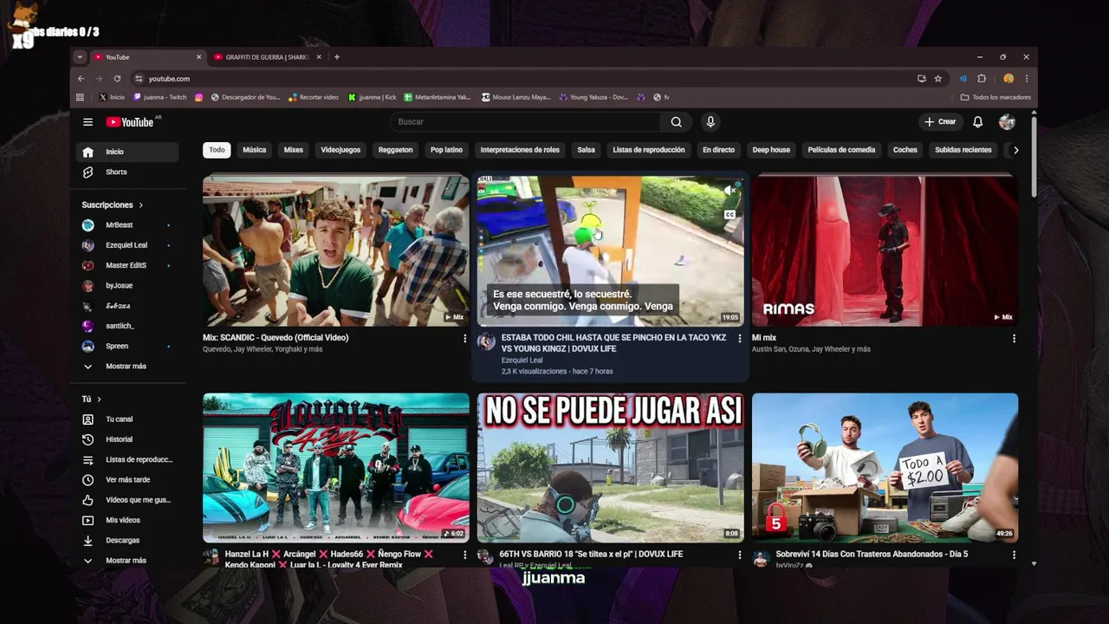This screenshot has width=1109, height=624.
Task: Open Shorts in the sidebar
Action: click(x=127, y=172)
